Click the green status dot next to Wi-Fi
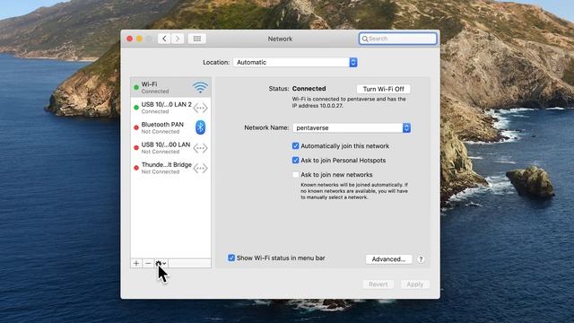The height and width of the screenshot is (323, 574). pyautogui.click(x=136, y=88)
